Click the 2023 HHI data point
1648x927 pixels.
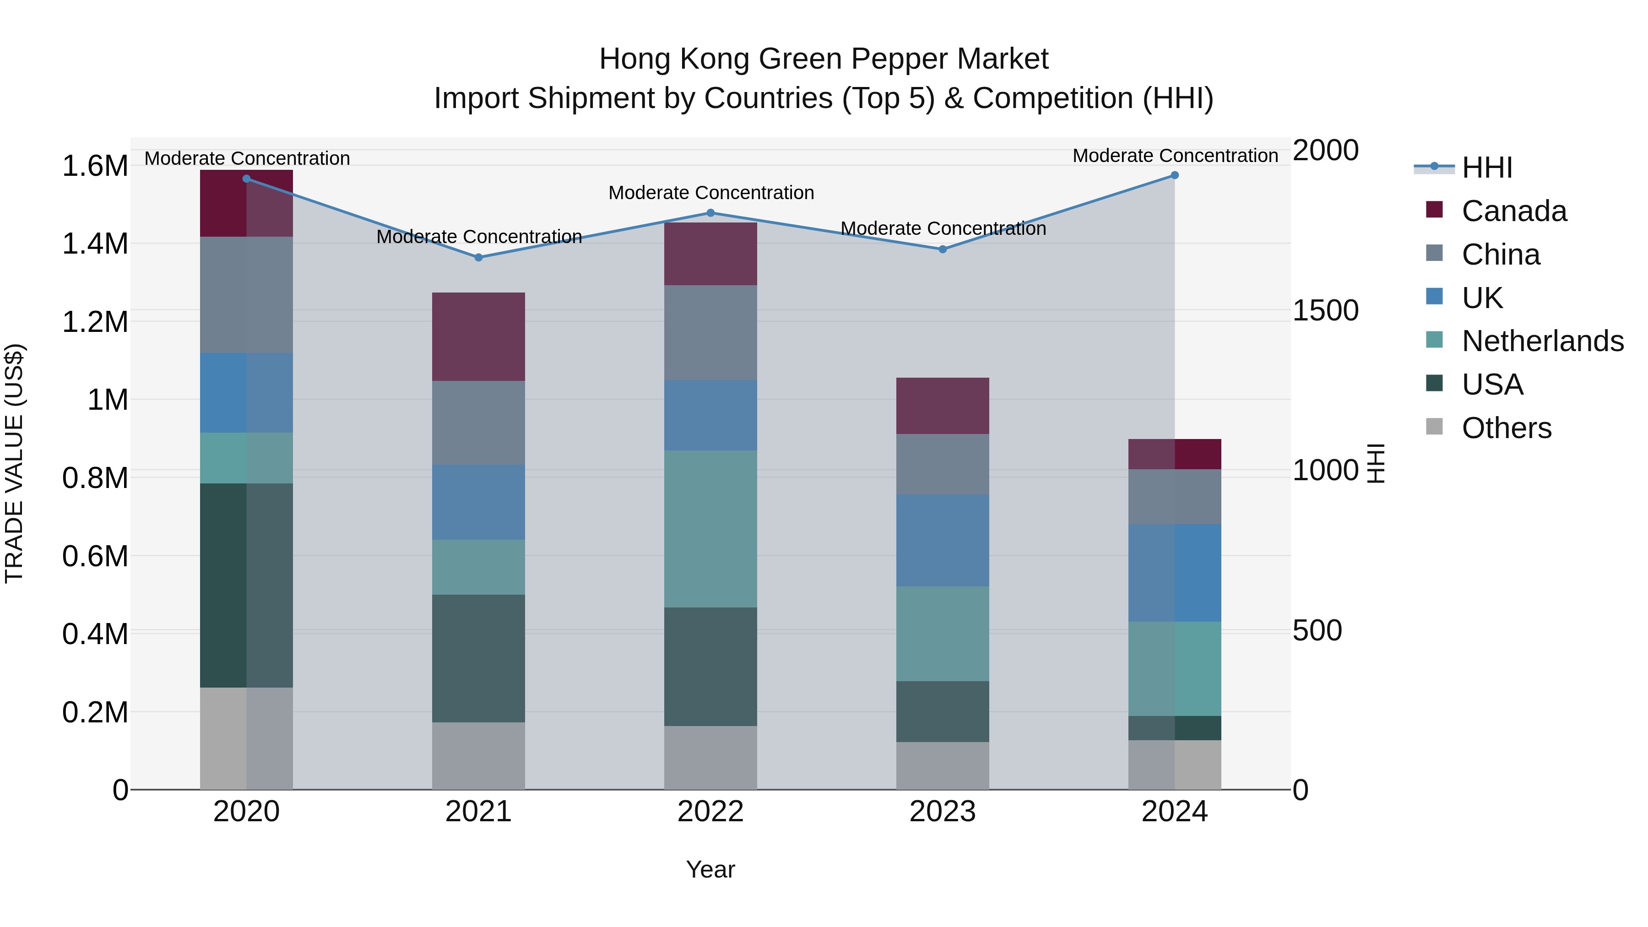[x=943, y=249]
